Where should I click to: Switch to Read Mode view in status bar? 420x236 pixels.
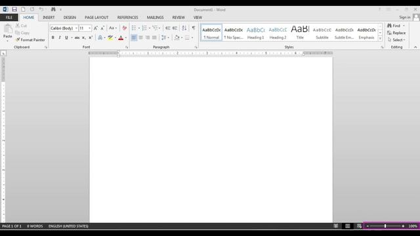point(336,226)
